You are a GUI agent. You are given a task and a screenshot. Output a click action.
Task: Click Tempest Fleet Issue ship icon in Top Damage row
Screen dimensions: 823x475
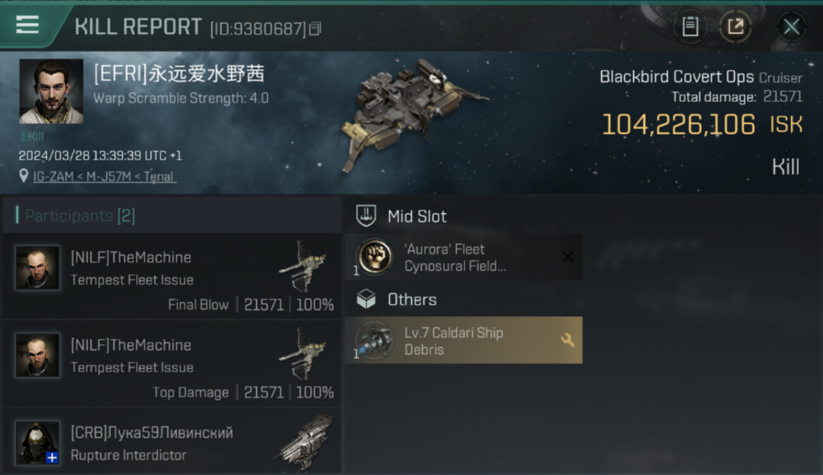303,352
